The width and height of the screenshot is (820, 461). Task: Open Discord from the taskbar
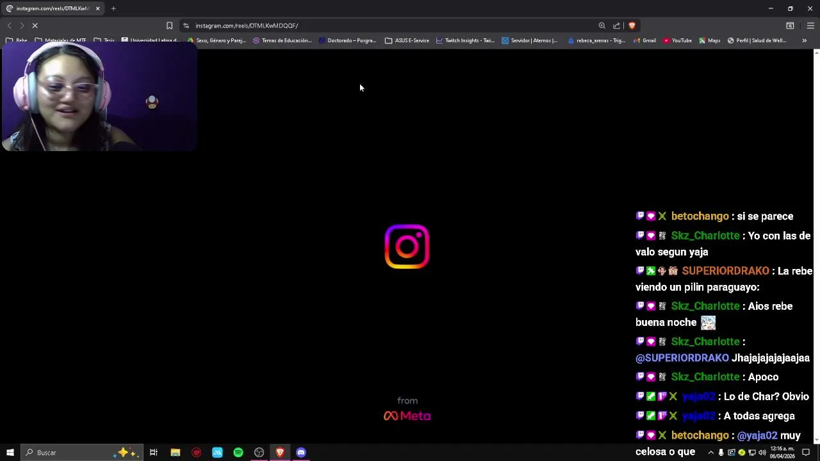coord(301,453)
